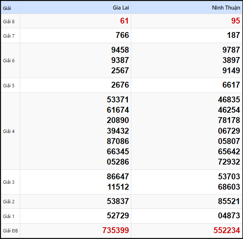Click the Giải 8 row label
This screenshot has height=239, width=243.
click(9, 21)
